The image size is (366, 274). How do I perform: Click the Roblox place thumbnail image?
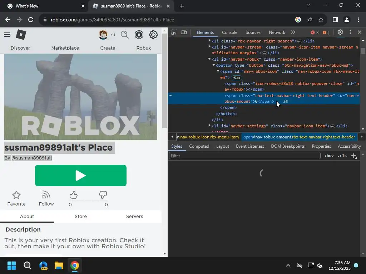click(81, 97)
